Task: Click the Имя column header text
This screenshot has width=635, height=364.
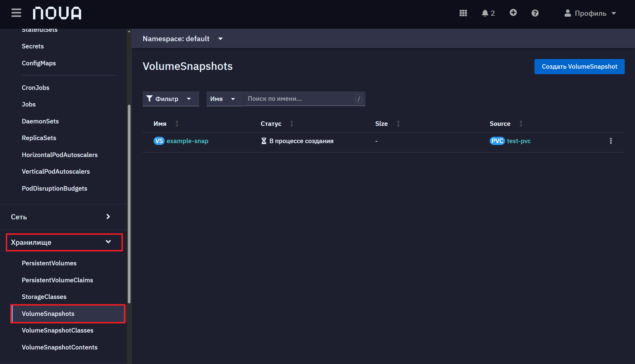Action: [160, 124]
